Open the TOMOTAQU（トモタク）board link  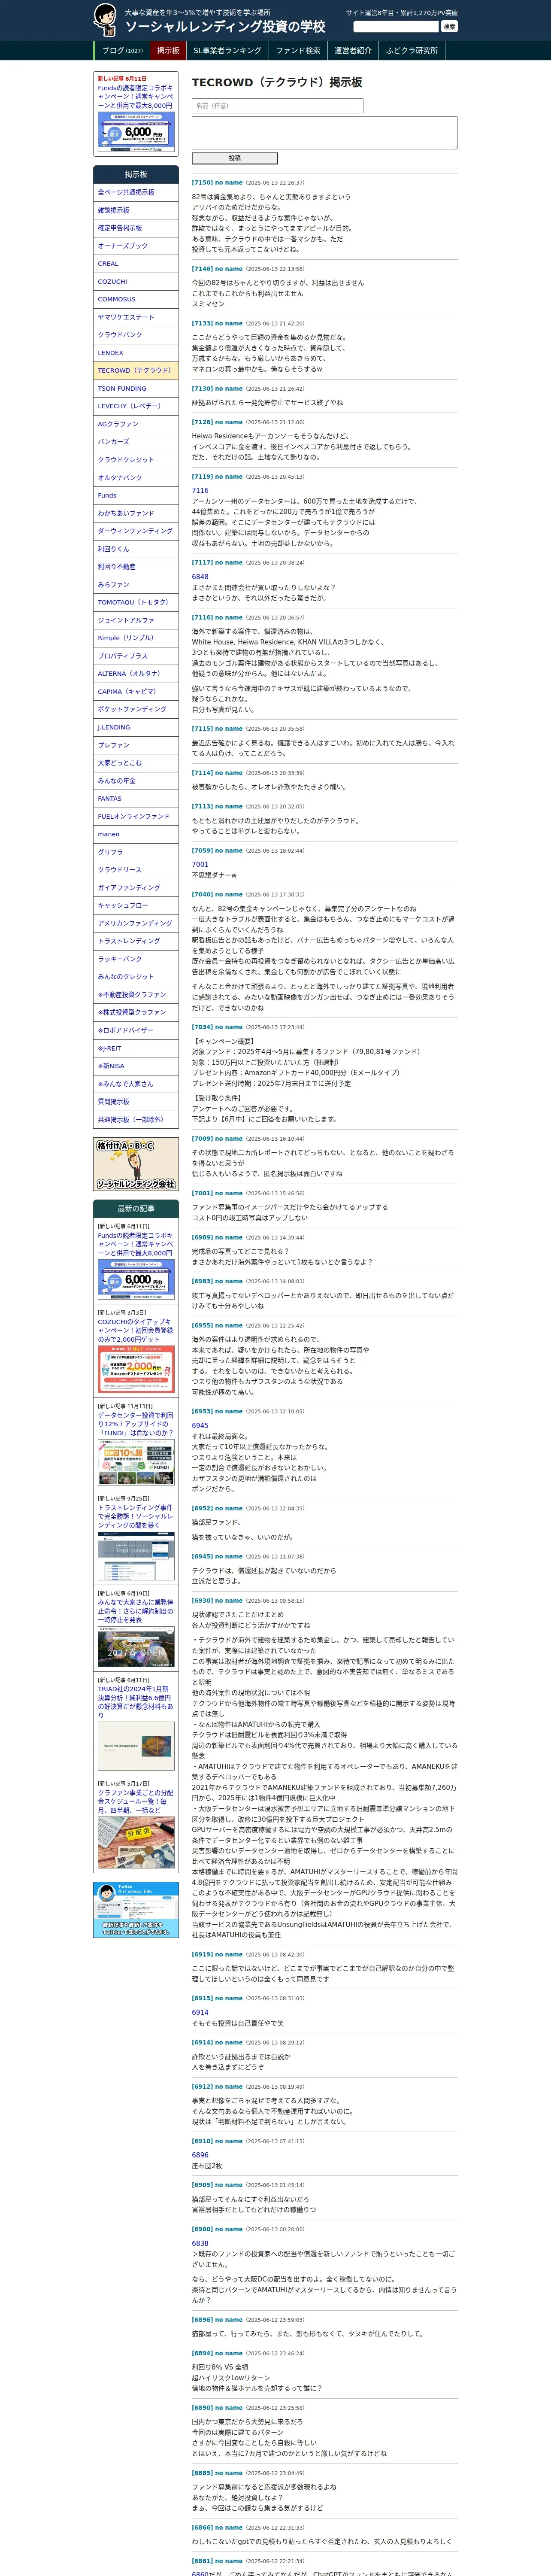136,602
